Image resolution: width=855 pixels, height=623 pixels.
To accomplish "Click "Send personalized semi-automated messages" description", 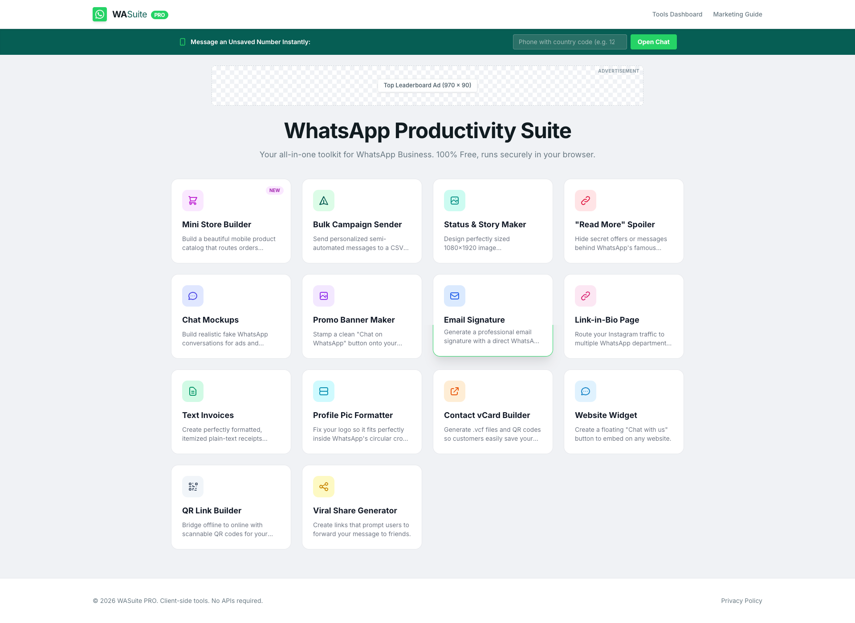I will [361, 243].
